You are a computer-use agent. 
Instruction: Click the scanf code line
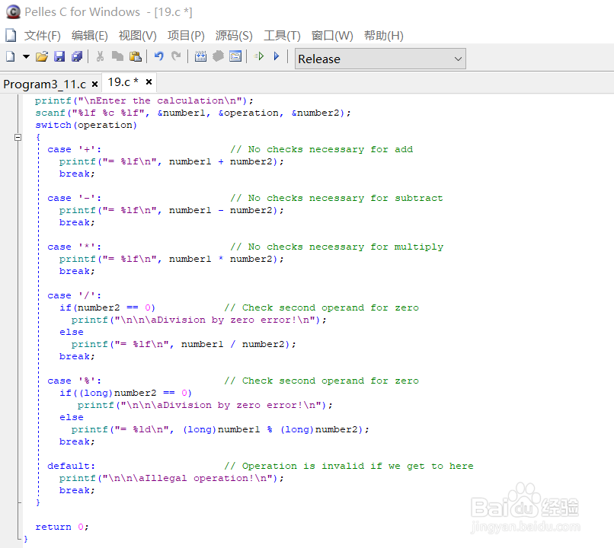[x=193, y=113]
